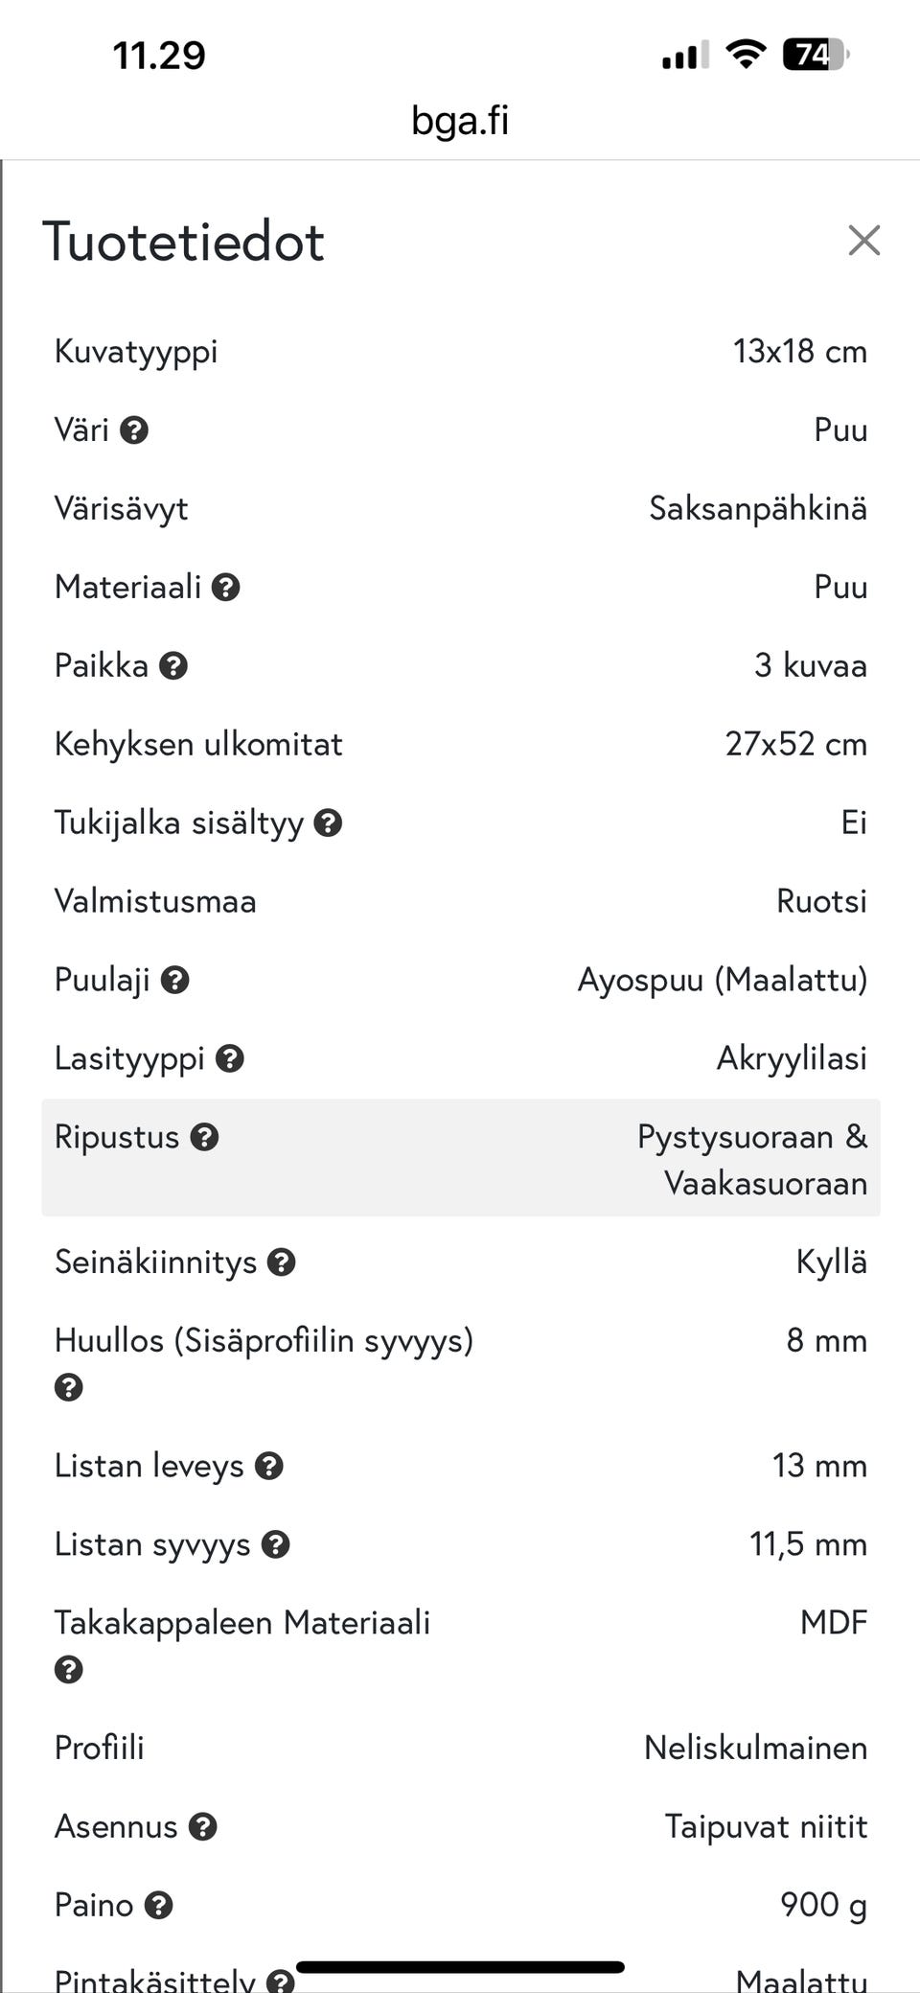Click the bga.fi address title
The image size is (920, 1993).
[459, 119]
